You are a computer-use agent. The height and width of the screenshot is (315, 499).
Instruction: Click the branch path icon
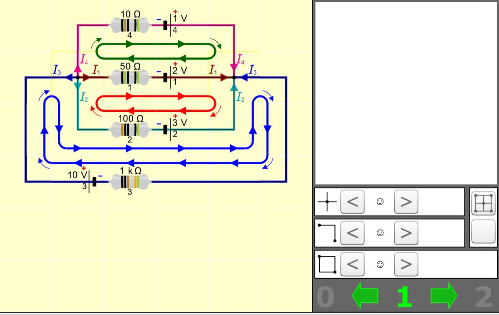click(327, 233)
